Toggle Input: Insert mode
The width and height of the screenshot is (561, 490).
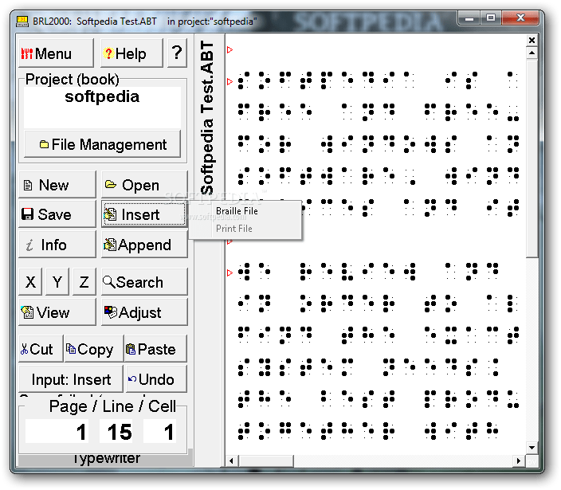click(x=71, y=379)
